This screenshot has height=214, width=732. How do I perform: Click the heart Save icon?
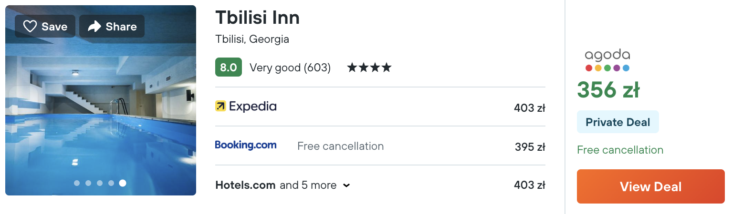[x=30, y=27]
